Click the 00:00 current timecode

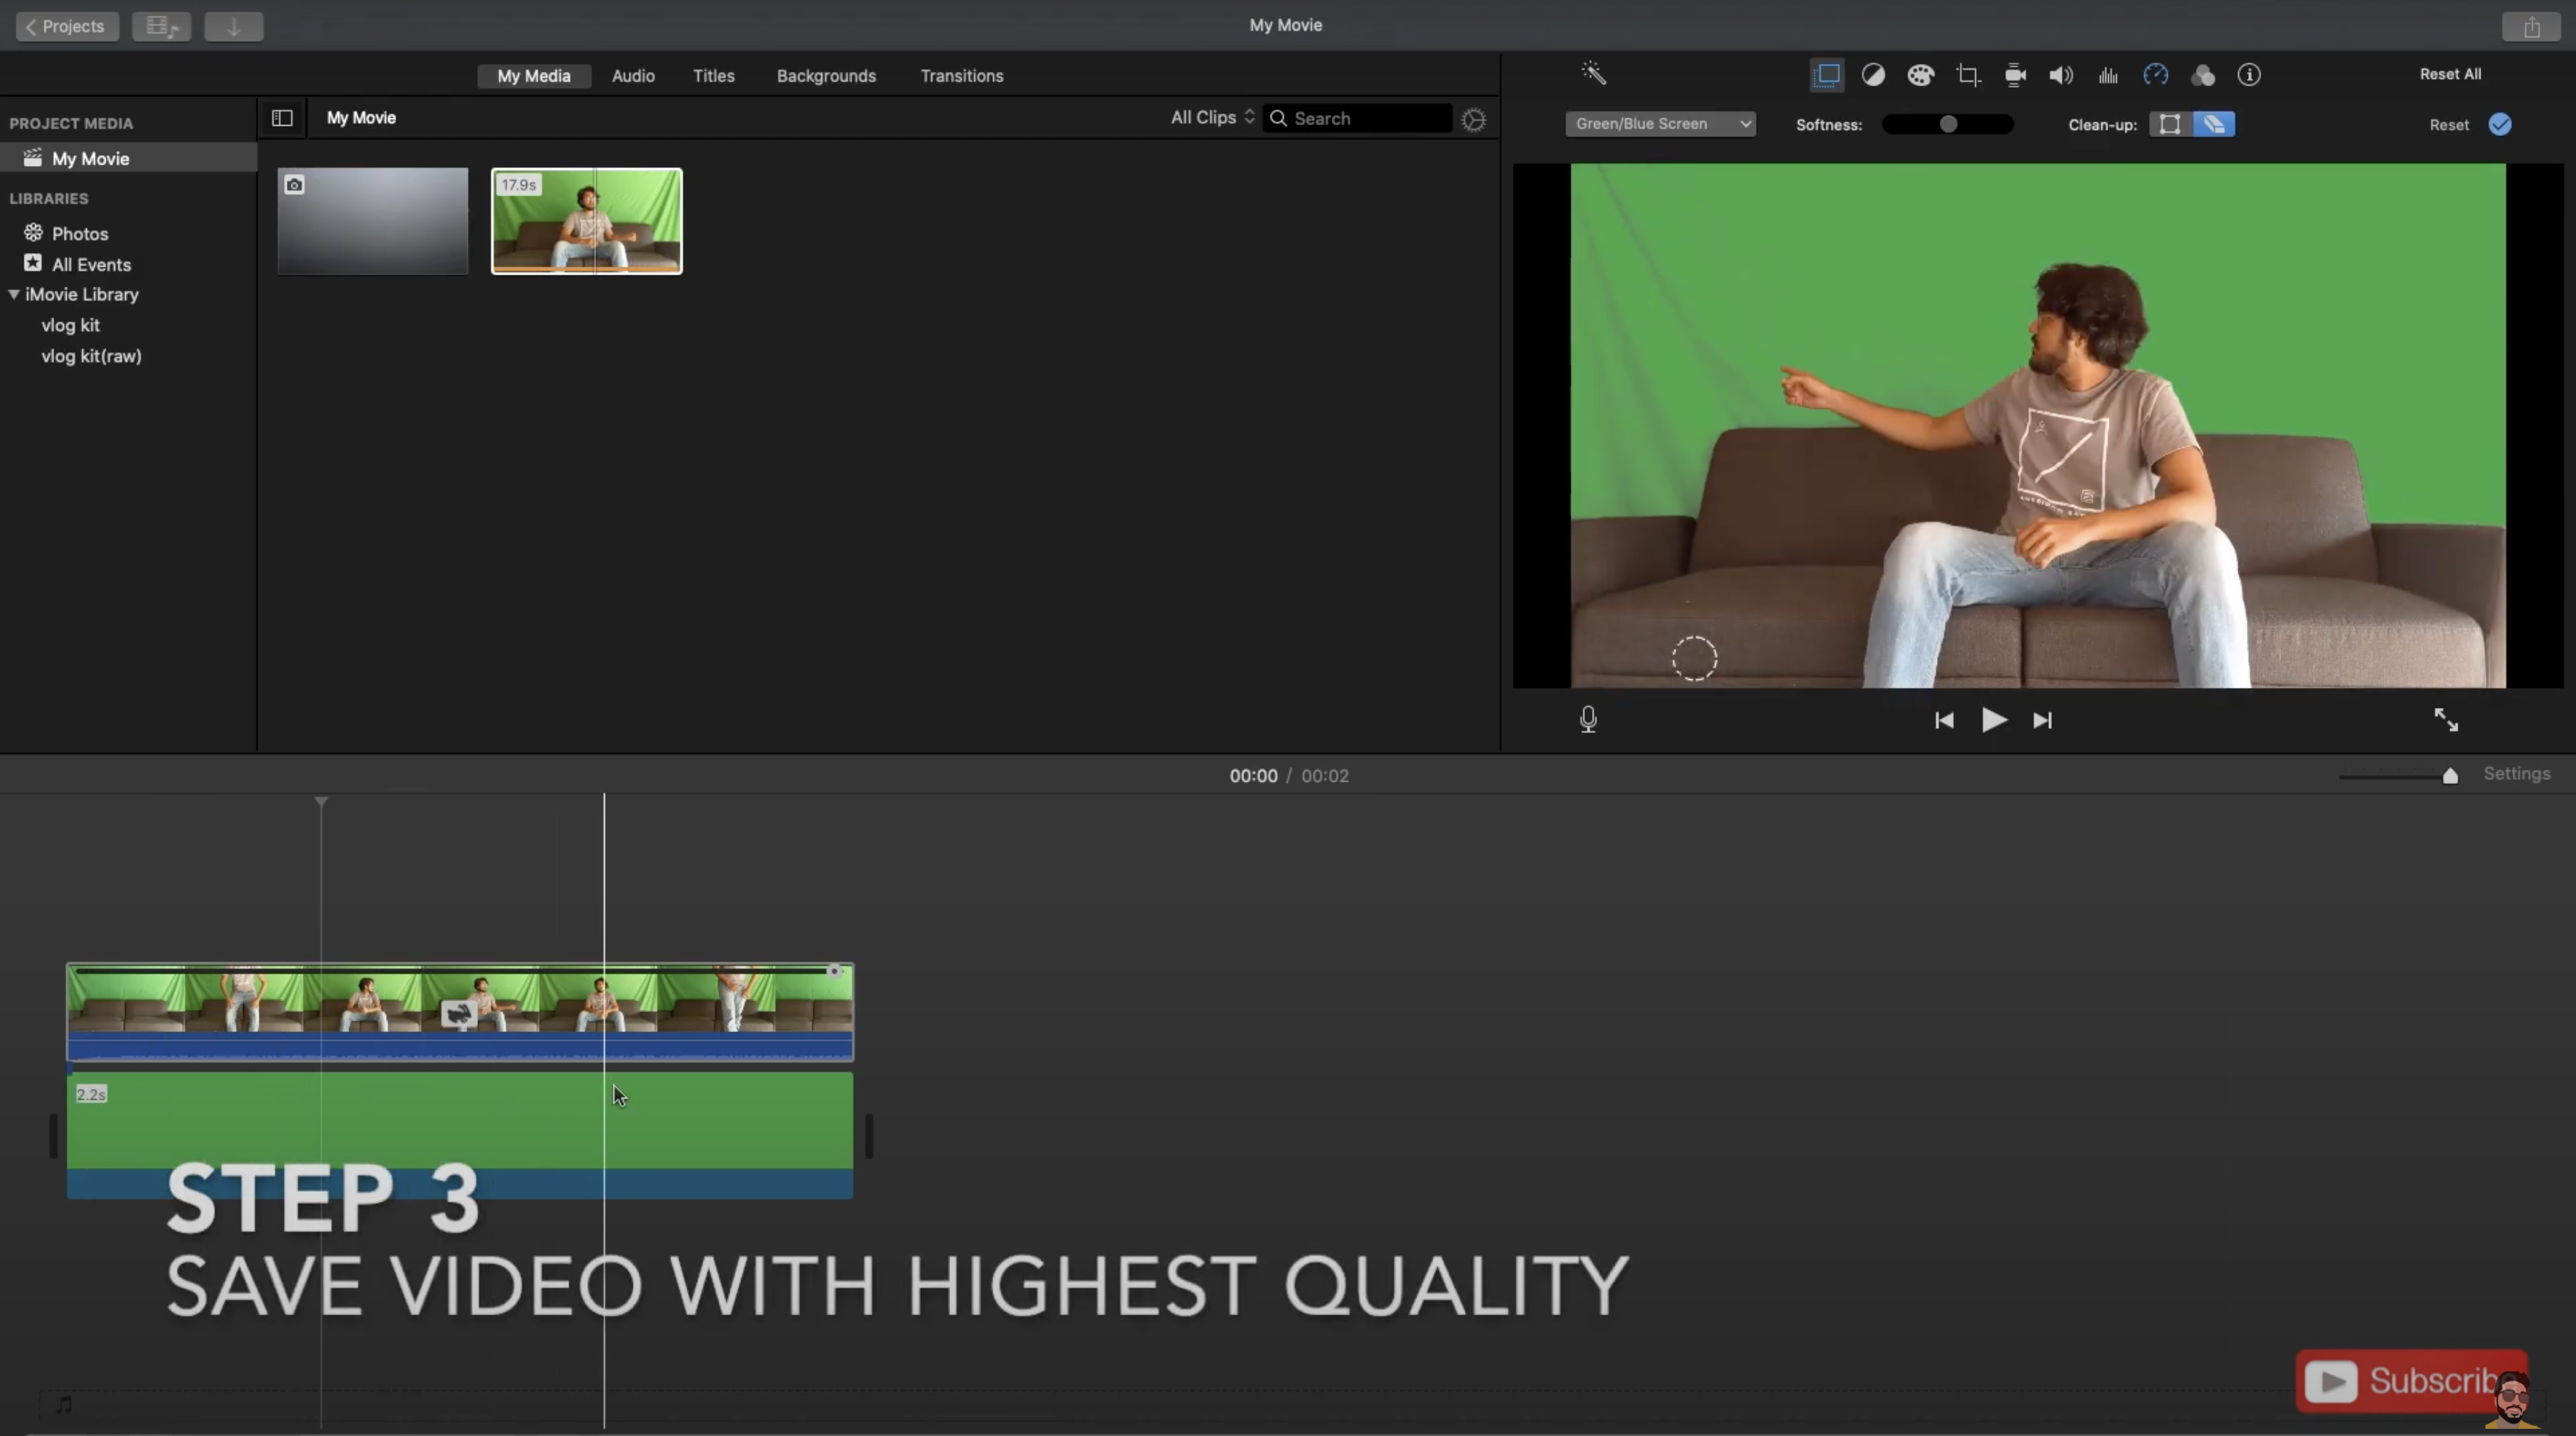[x=1253, y=776]
